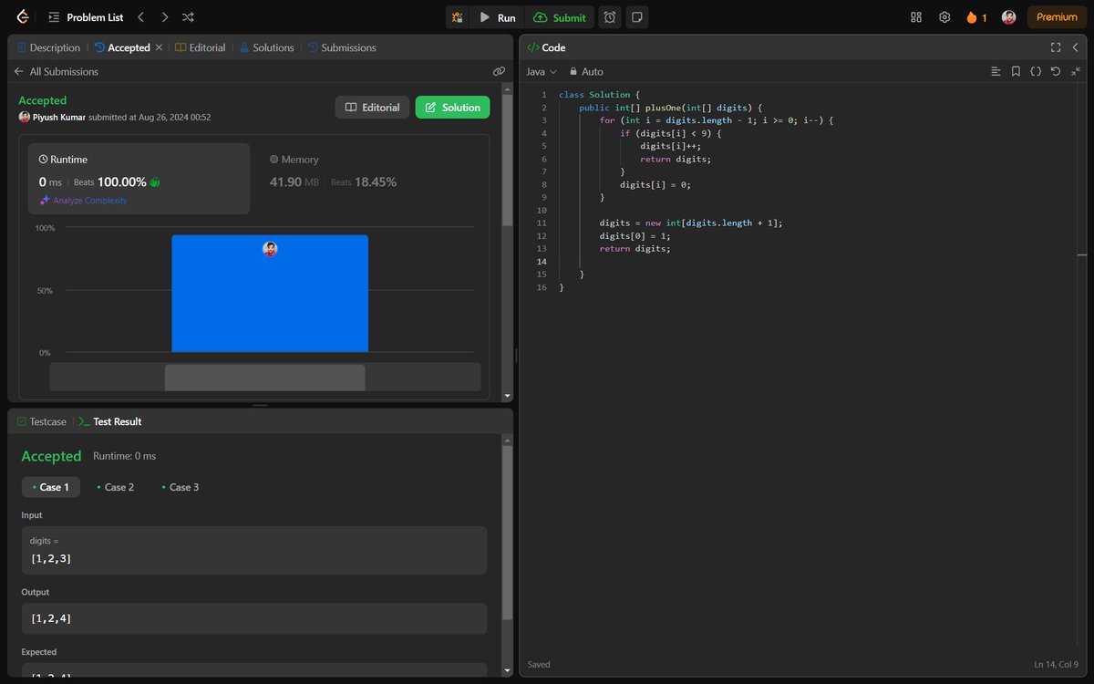Click the down arrow of submission scrollbar
The height and width of the screenshot is (684, 1094).
[507, 396]
